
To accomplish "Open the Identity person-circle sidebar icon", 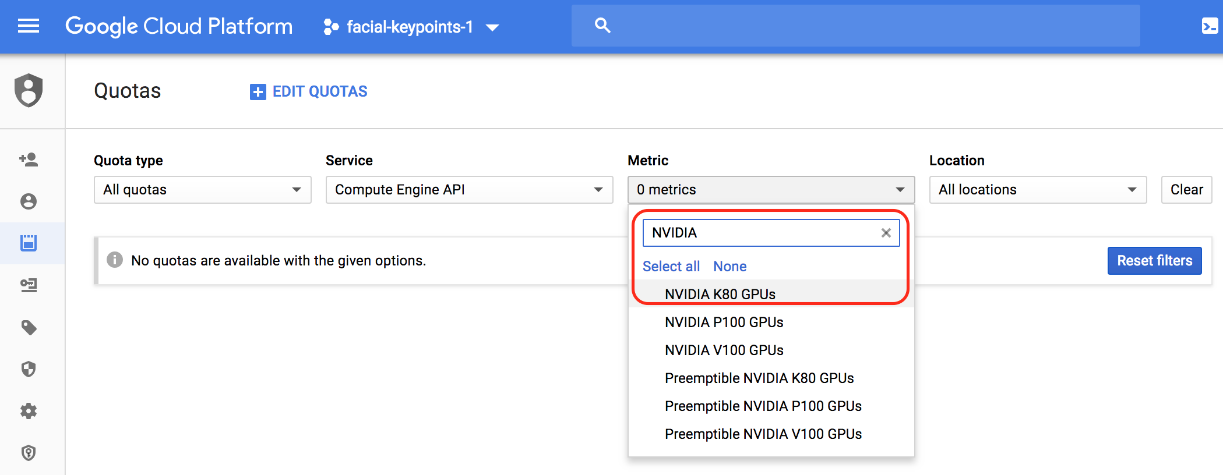I will click(x=29, y=201).
